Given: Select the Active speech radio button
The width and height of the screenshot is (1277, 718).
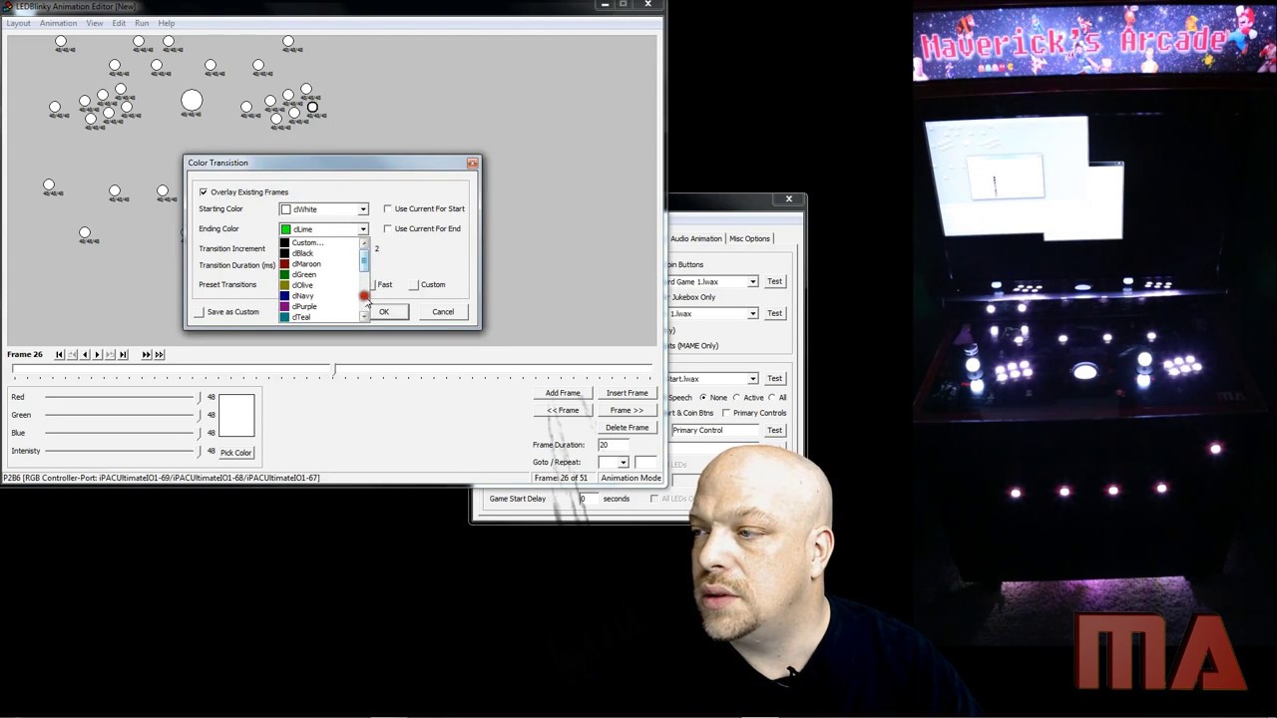Looking at the screenshot, I should click(737, 397).
